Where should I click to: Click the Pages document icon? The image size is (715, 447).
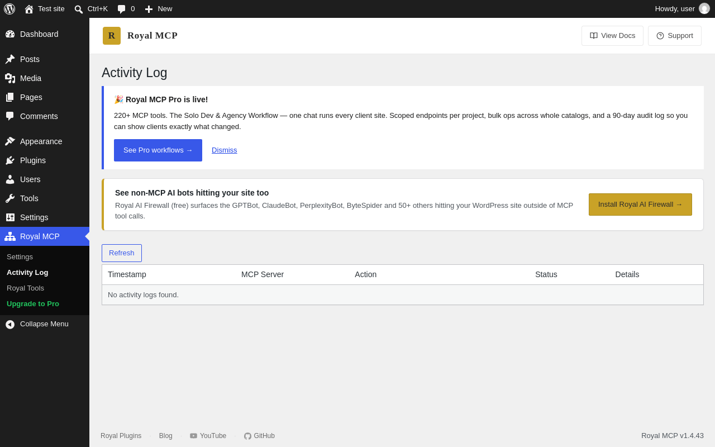tap(10, 97)
